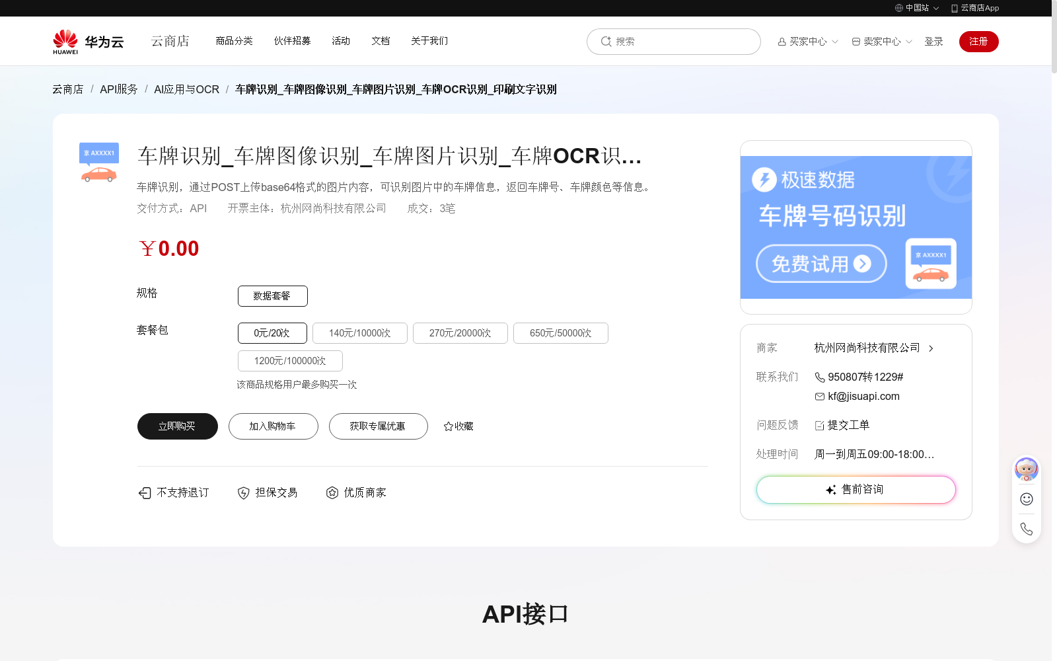Click the red 注册 button
Viewport: 1057px width, 661px height.
(x=979, y=42)
